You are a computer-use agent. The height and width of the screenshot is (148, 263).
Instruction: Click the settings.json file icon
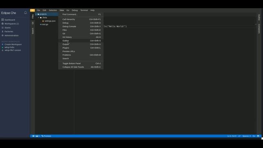(43, 21)
